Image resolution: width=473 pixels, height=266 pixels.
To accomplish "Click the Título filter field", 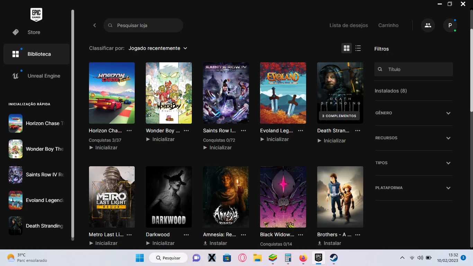I will 413,69.
